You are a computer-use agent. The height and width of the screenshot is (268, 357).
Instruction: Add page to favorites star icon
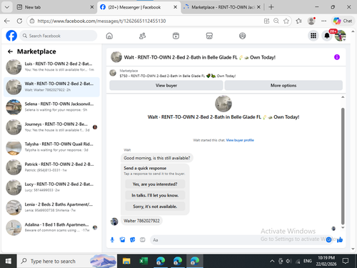[286, 21]
